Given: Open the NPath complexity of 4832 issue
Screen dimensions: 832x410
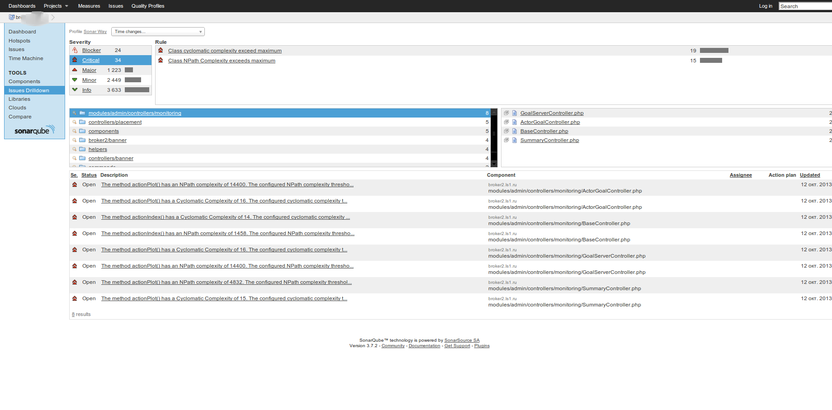Looking at the screenshot, I should [x=227, y=282].
